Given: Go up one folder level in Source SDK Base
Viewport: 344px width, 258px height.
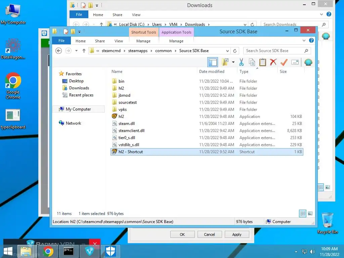Looking at the screenshot, I should point(84,51).
